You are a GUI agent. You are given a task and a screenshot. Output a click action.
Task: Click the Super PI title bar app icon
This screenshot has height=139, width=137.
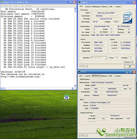coord(2,2)
